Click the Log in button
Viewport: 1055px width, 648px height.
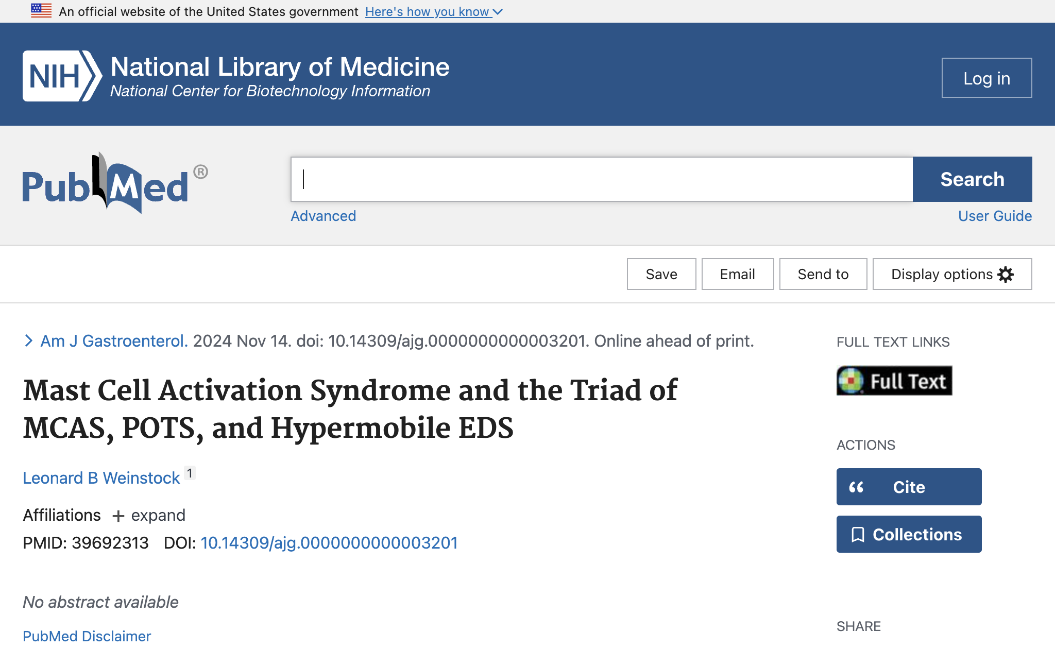pyautogui.click(x=986, y=78)
